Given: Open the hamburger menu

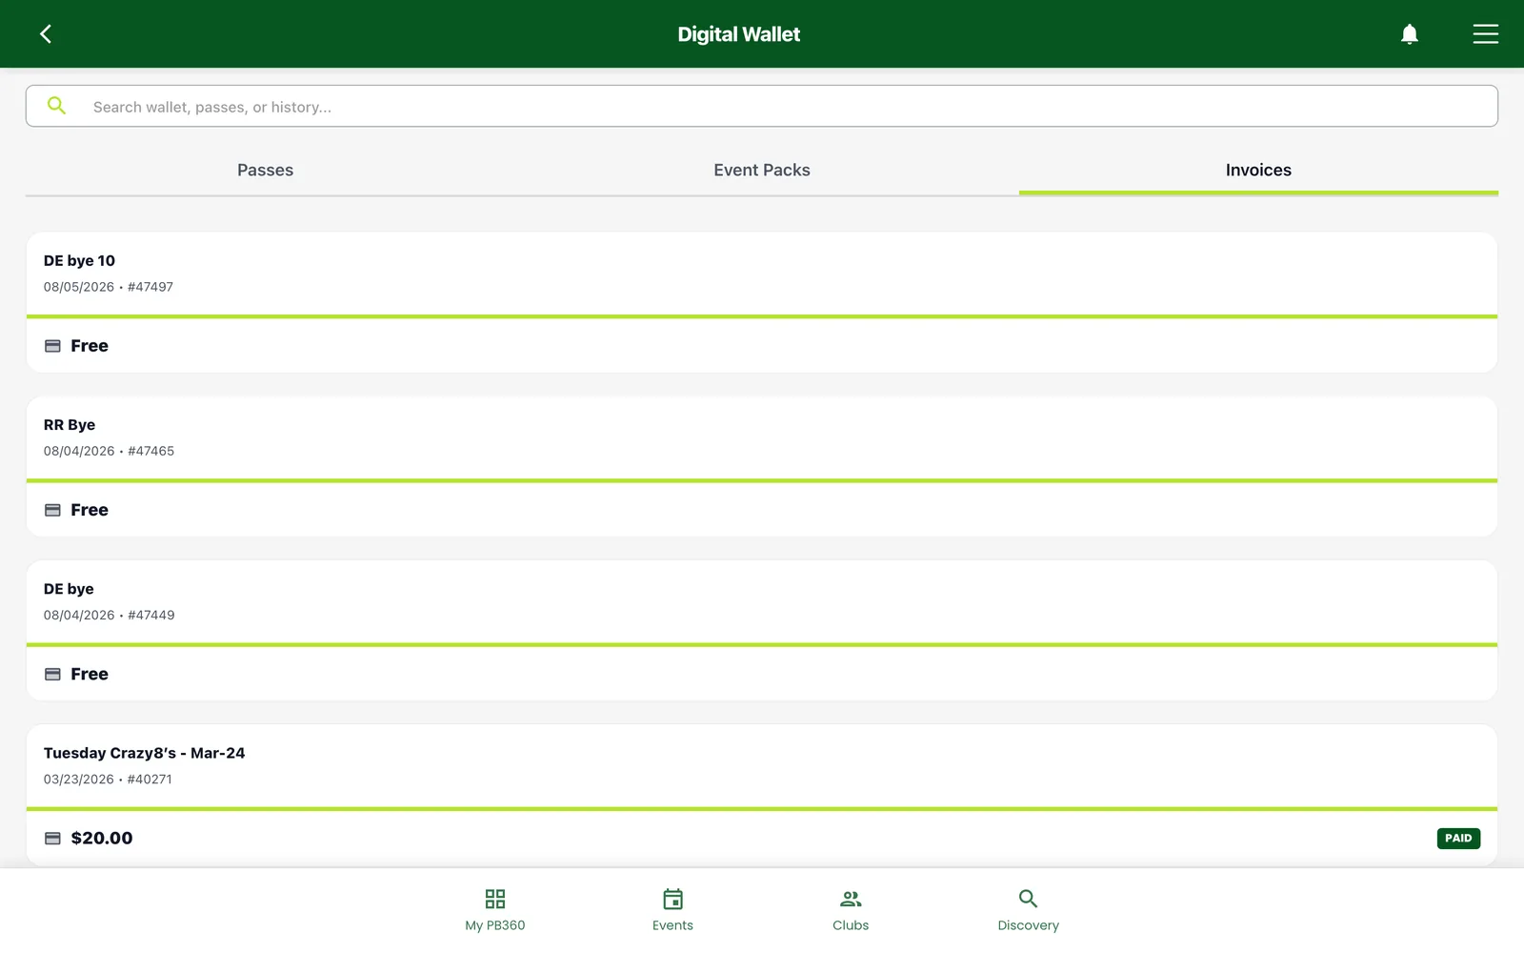Looking at the screenshot, I should [x=1486, y=34].
